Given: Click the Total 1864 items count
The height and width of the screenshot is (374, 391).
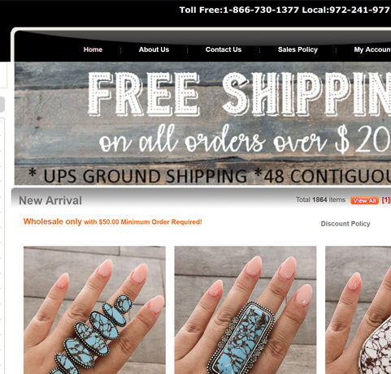Looking at the screenshot, I should (x=320, y=200).
